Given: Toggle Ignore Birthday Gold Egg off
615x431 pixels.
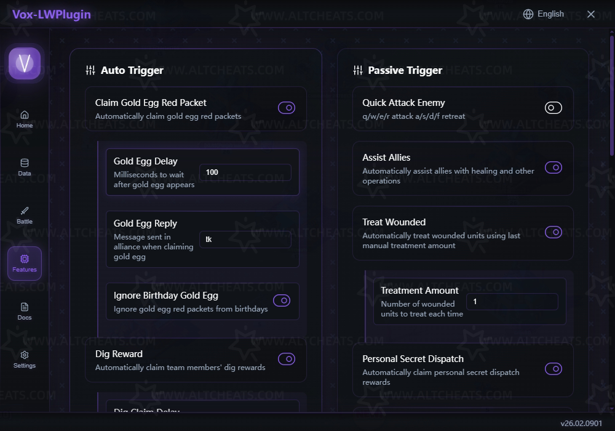Looking at the screenshot, I should pyautogui.click(x=282, y=300).
